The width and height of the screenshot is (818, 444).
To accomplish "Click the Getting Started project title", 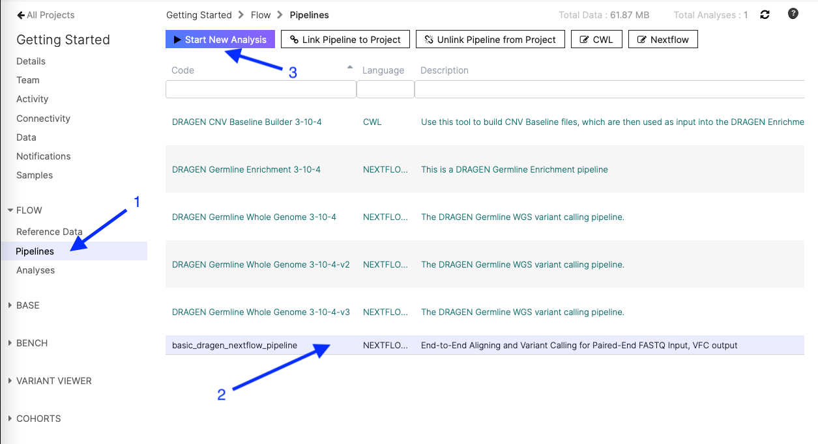I will (63, 40).
